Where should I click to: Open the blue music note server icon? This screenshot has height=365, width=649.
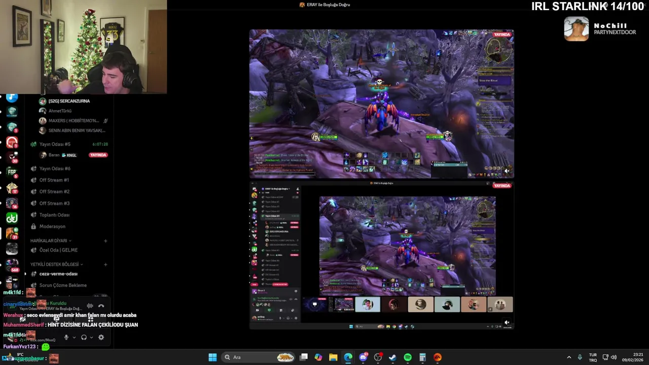[12, 98]
